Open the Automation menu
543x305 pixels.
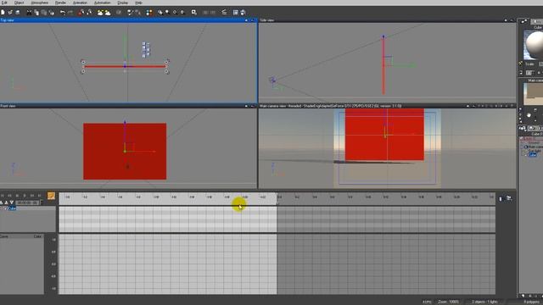point(103,3)
